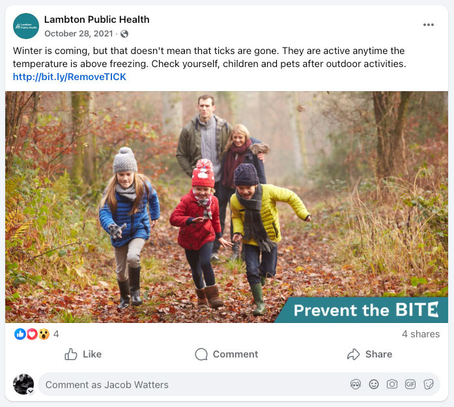The image size is (454, 407).
Task: Click the October 28, 2021 timestamp
Action: [x=78, y=34]
